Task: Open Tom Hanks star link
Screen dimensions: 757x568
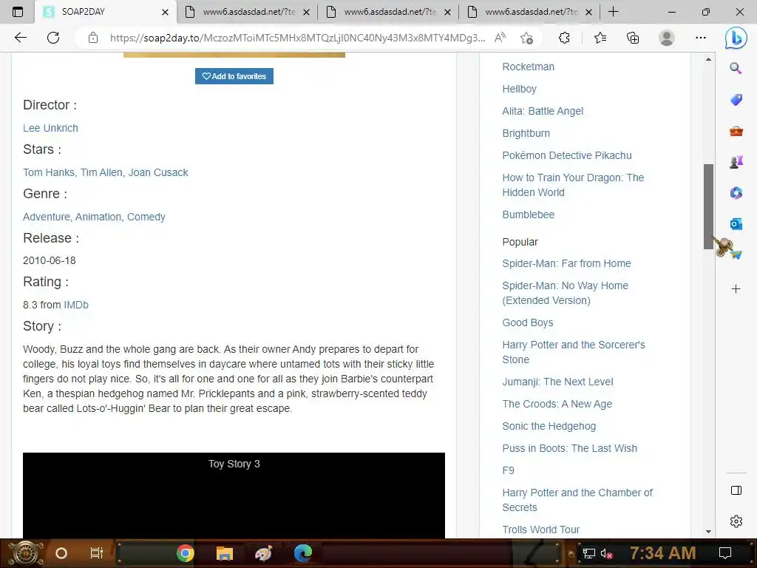Action: click(48, 172)
